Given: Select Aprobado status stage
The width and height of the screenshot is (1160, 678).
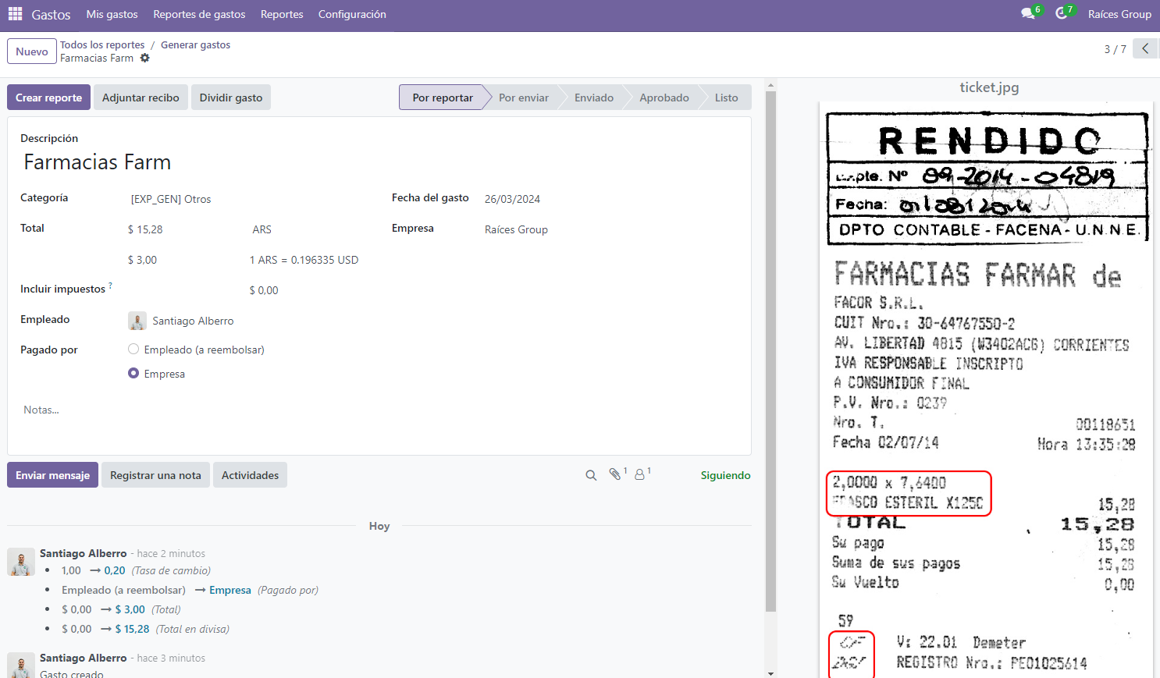Looking at the screenshot, I should pos(664,98).
